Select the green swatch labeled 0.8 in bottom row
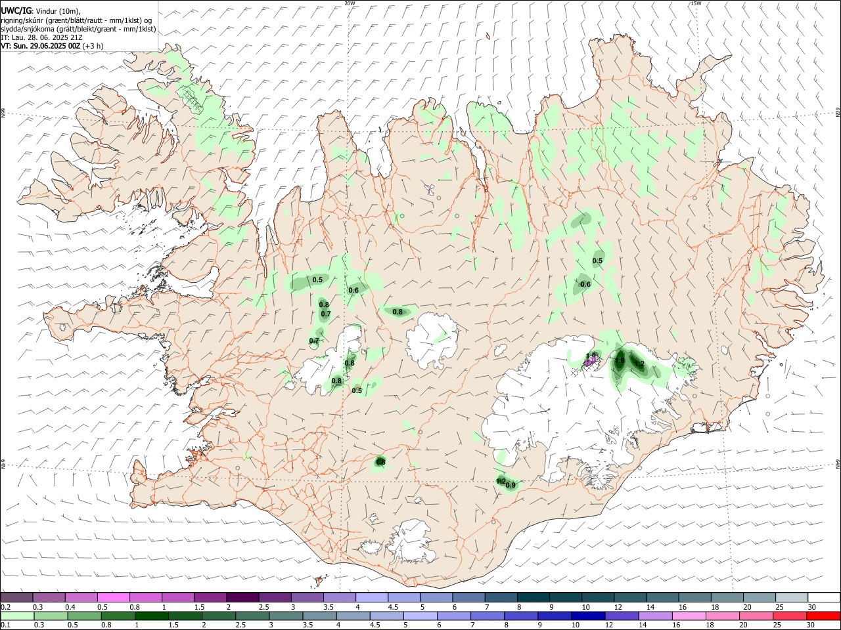This screenshot has height=630, width=841. click(118, 616)
